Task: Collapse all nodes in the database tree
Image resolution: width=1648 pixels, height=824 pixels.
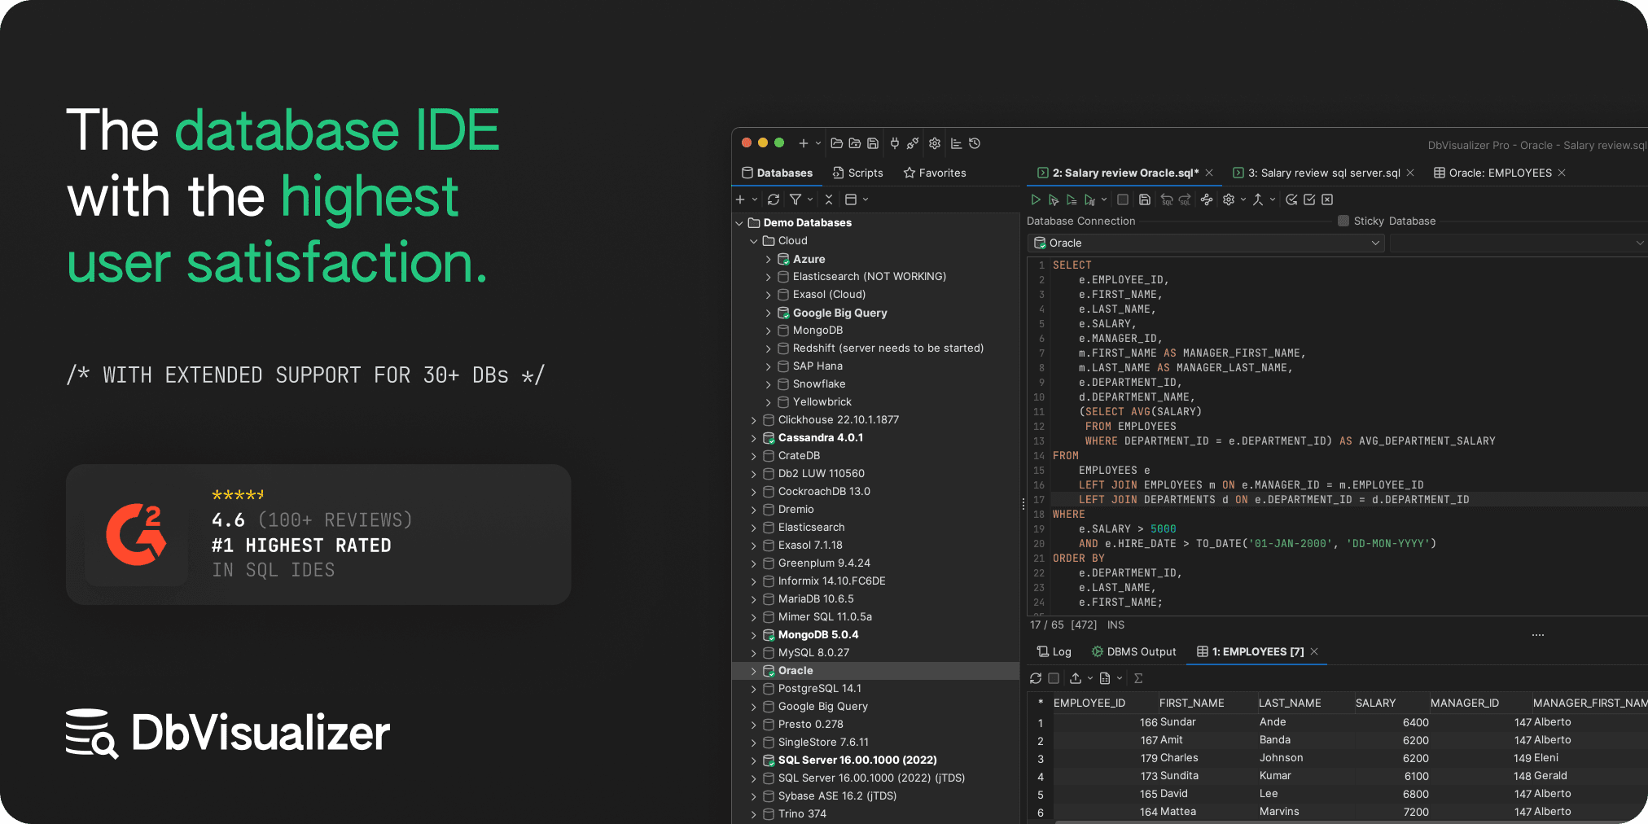Action: click(829, 199)
